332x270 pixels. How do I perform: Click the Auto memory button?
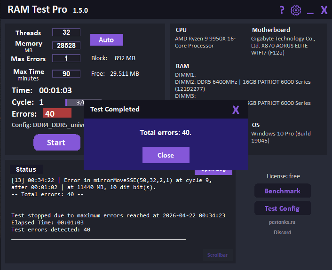[x=106, y=40]
